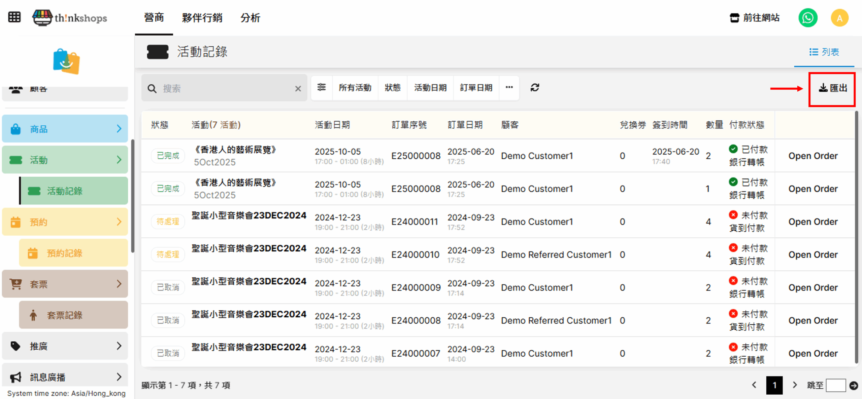Open the filter settings sliders icon

pyautogui.click(x=322, y=88)
